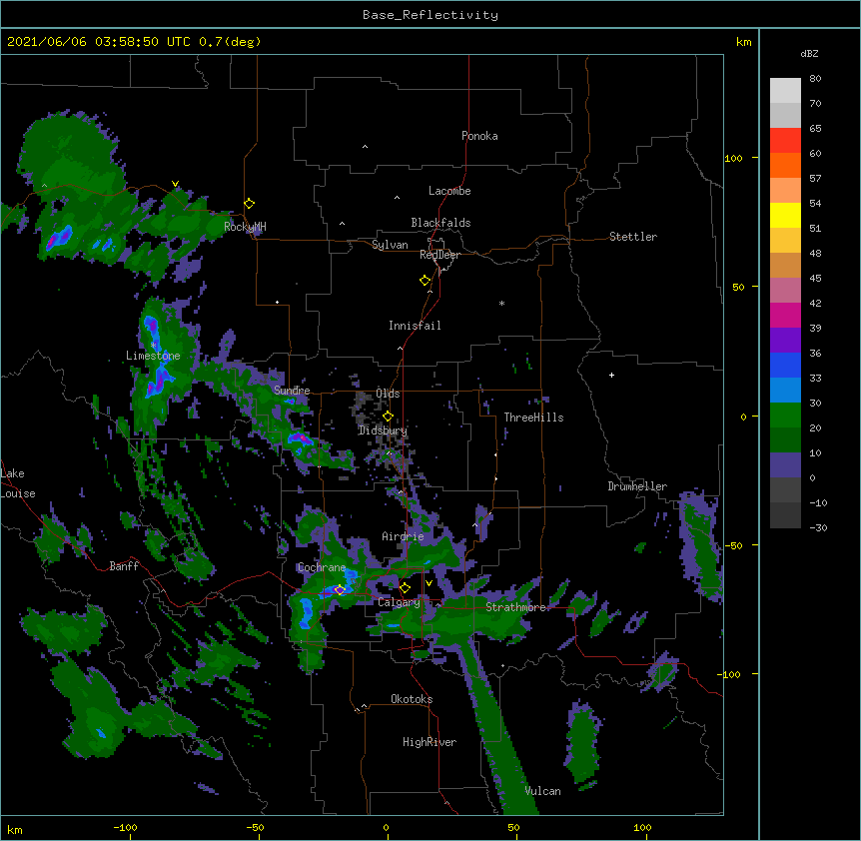Image resolution: width=861 pixels, height=841 pixels.
Task: Select the Calgary label
Action: (x=399, y=602)
